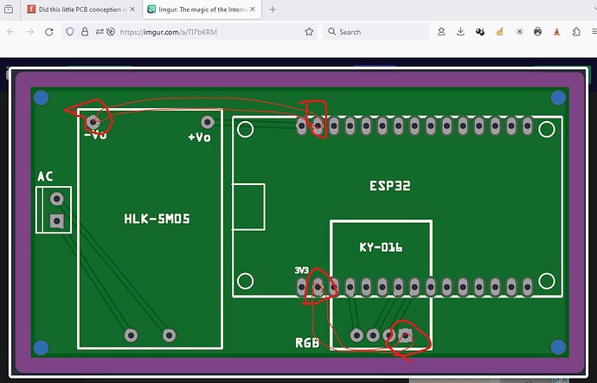
Task: Reload the current page
Action: [49, 32]
